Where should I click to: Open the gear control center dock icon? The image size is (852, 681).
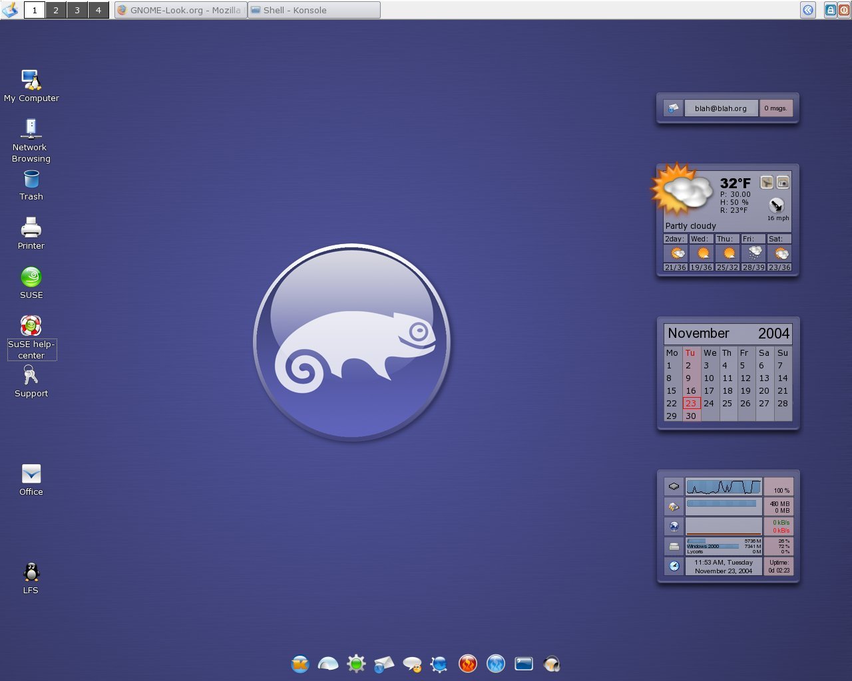pyautogui.click(x=356, y=664)
